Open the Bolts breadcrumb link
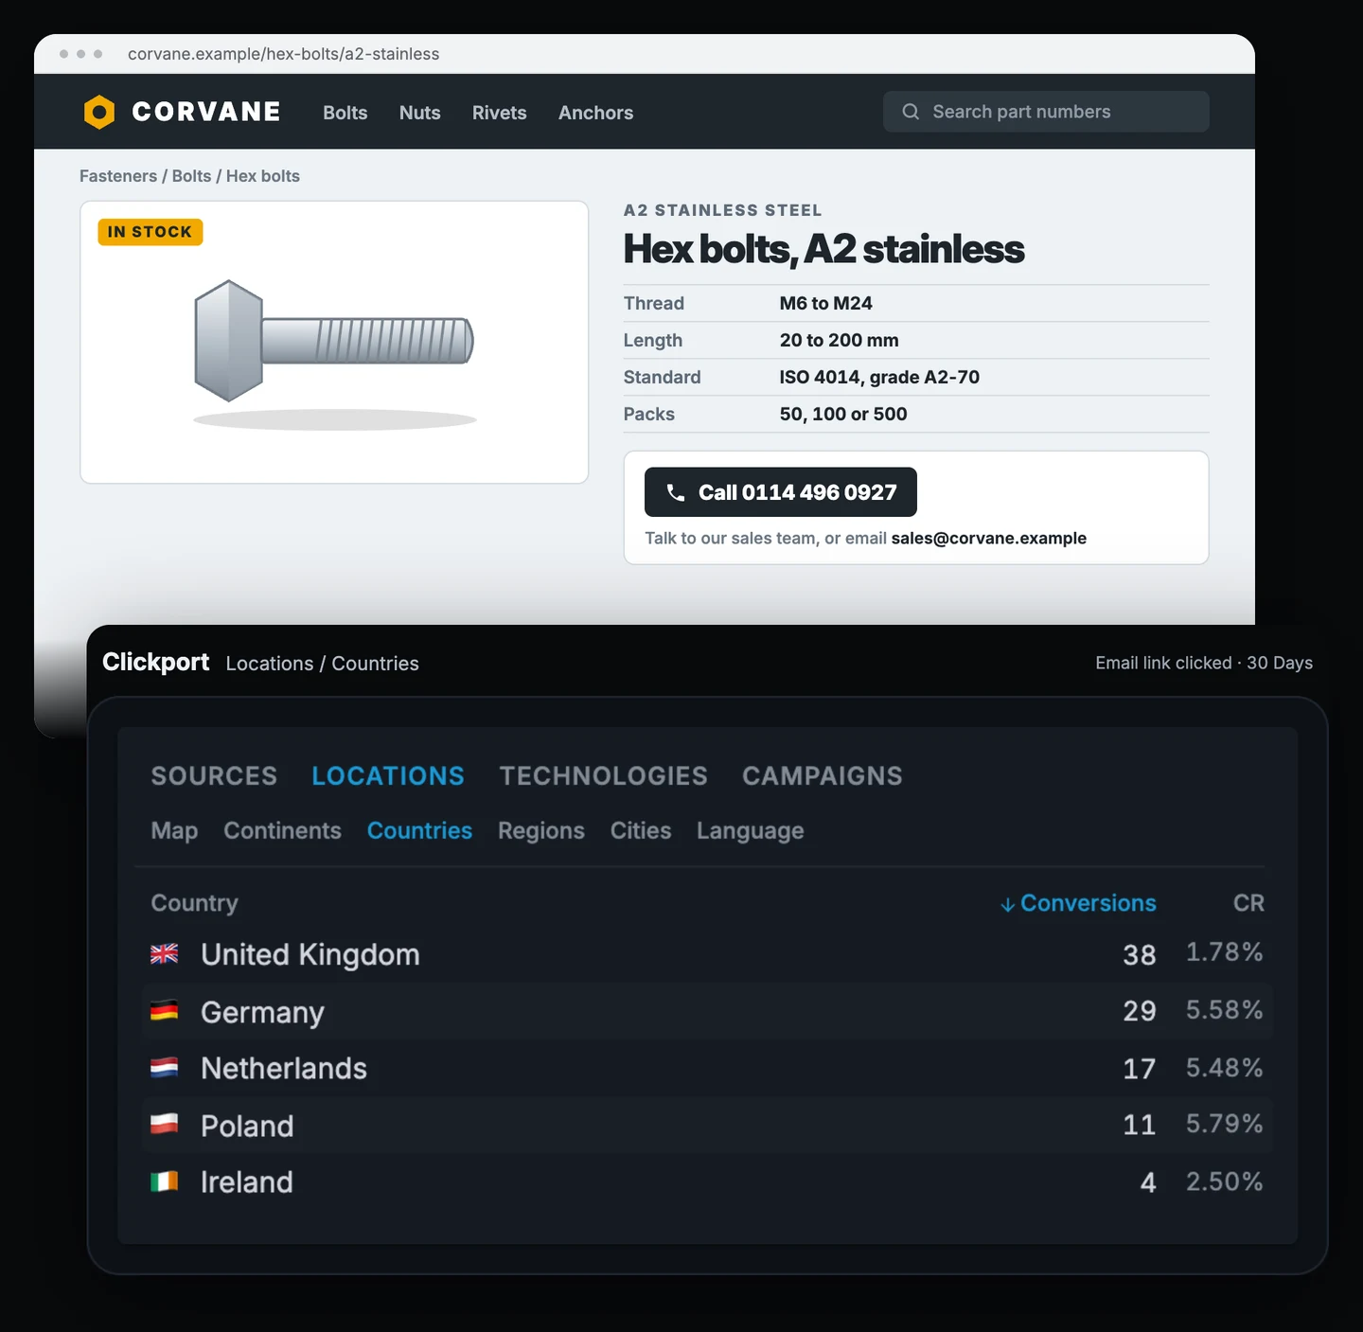Image resolution: width=1363 pixels, height=1332 pixels. pyautogui.click(x=191, y=176)
